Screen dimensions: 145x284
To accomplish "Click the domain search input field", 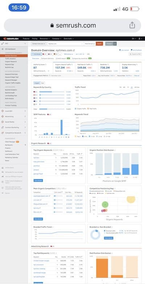I will (65, 43).
